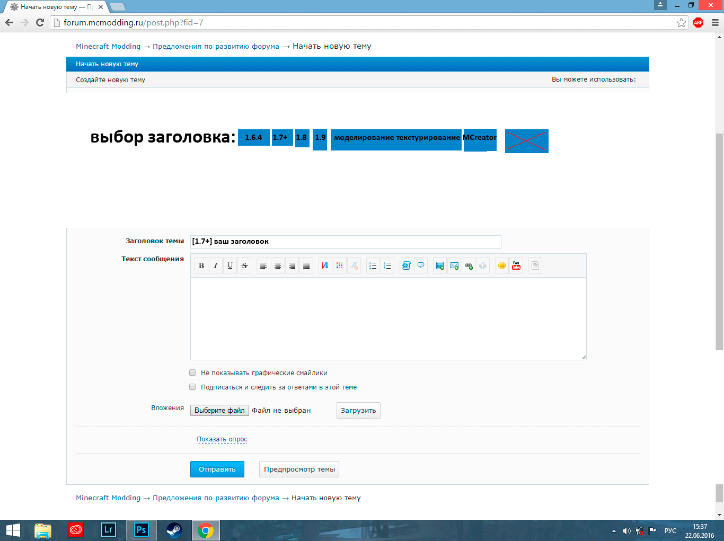This screenshot has height=541, width=724.
Task: Open Photoshop from the taskbar
Action: coord(142,530)
